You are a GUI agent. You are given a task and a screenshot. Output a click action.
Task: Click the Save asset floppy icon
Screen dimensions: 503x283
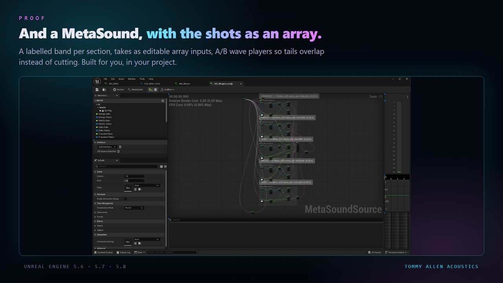click(97, 90)
